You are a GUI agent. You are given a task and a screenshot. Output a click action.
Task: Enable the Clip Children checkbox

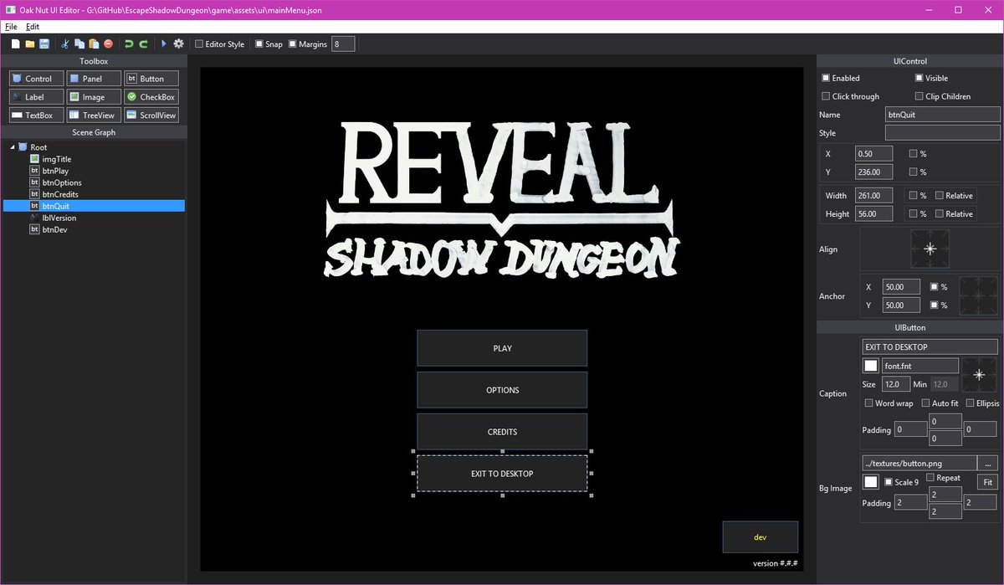(x=919, y=96)
